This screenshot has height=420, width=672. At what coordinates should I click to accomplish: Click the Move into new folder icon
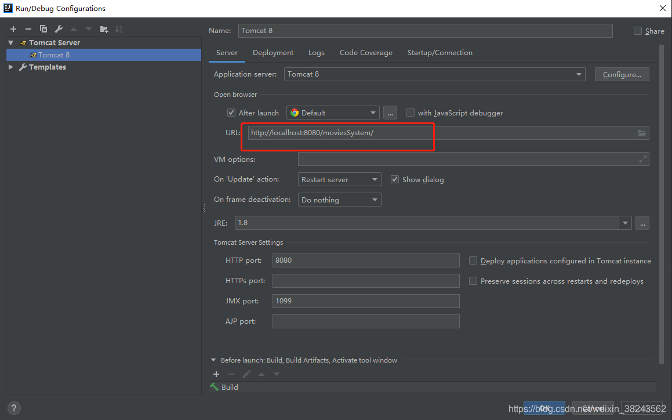(x=104, y=29)
